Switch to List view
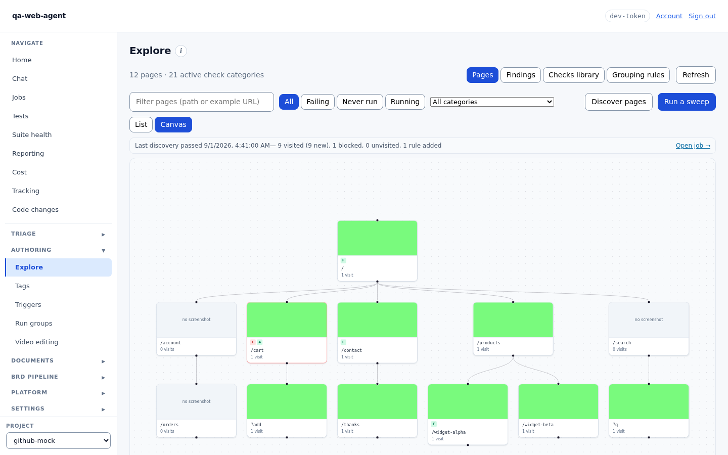This screenshot has height=455, width=728. click(x=141, y=124)
